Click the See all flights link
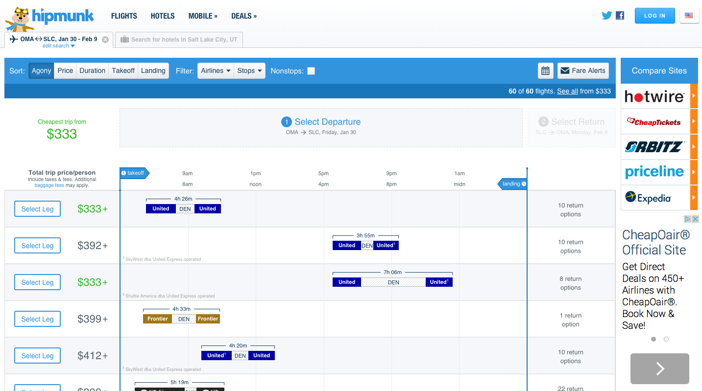This screenshot has width=702, height=391. (x=567, y=91)
